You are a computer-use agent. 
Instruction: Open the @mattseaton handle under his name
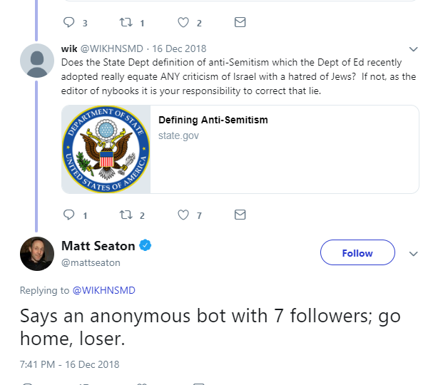(91, 262)
